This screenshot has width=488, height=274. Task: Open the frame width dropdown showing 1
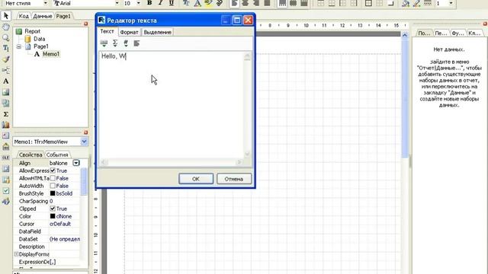[451, 3]
